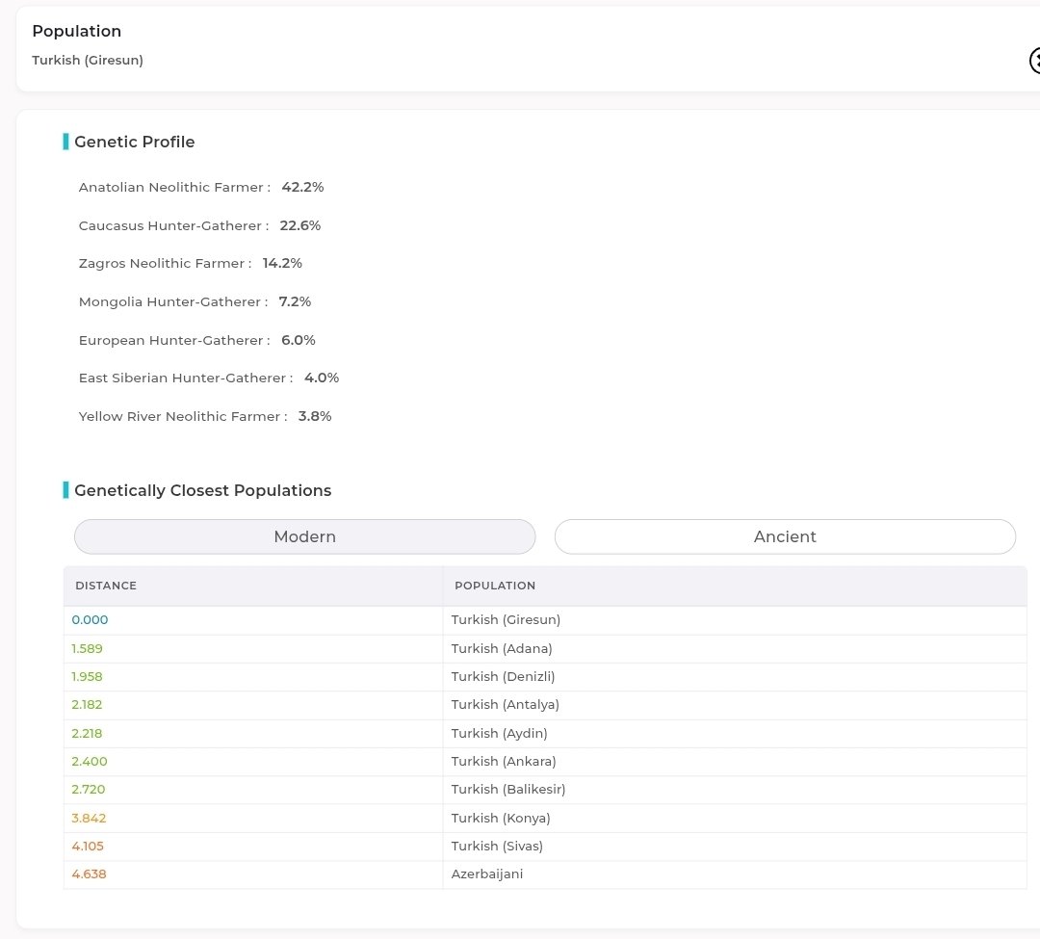Select the Turkish (Ankara) population row

click(545, 762)
